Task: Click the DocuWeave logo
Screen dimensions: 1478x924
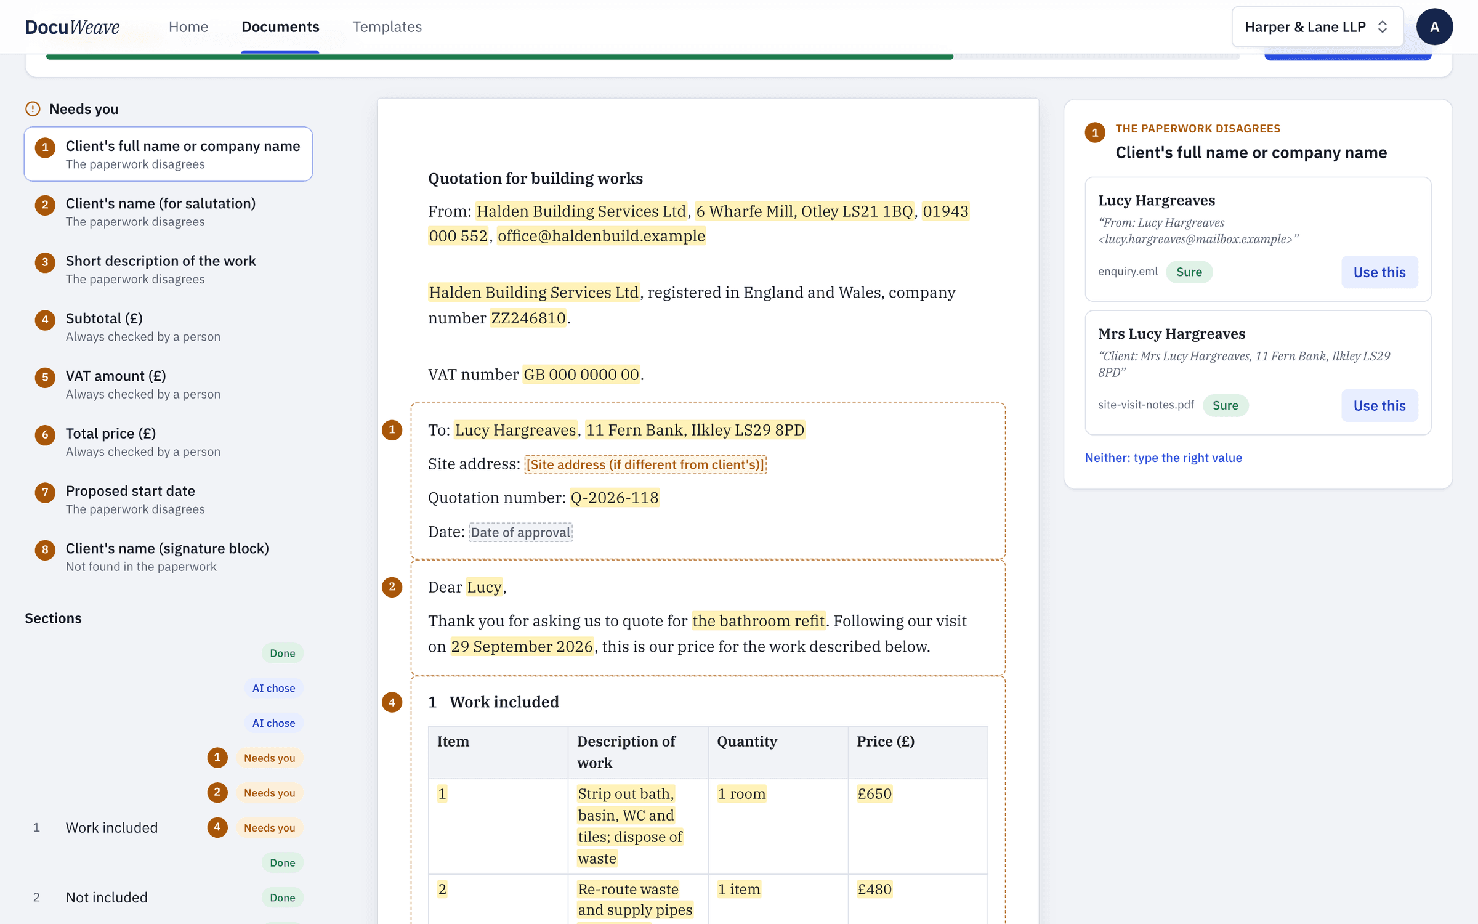Action: click(x=72, y=26)
